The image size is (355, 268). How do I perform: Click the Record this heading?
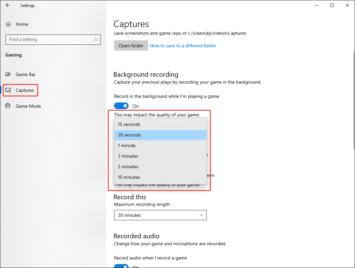point(130,197)
